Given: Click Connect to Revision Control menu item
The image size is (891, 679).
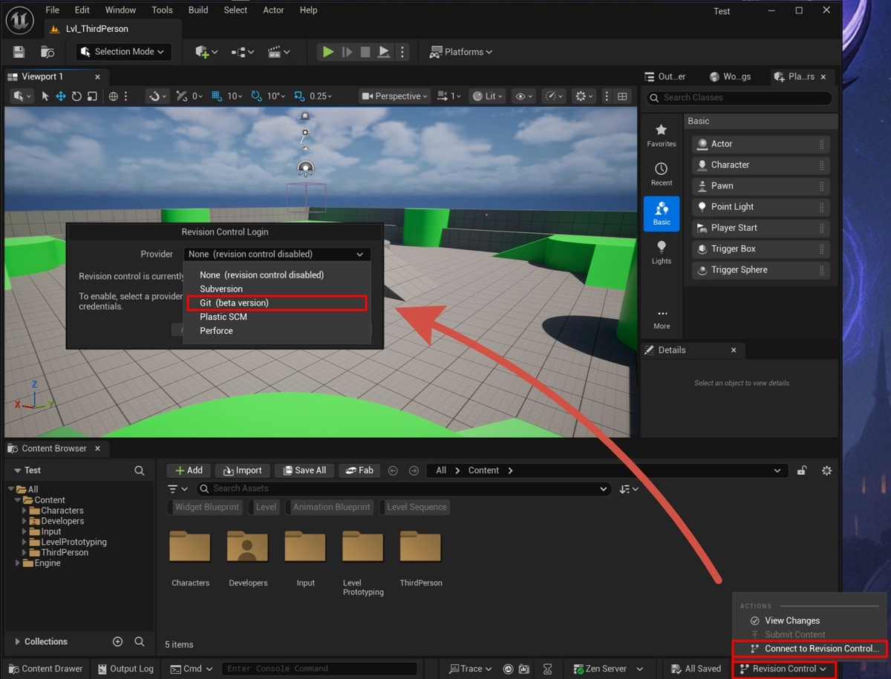Looking at the screenshot, I should 810,649.
